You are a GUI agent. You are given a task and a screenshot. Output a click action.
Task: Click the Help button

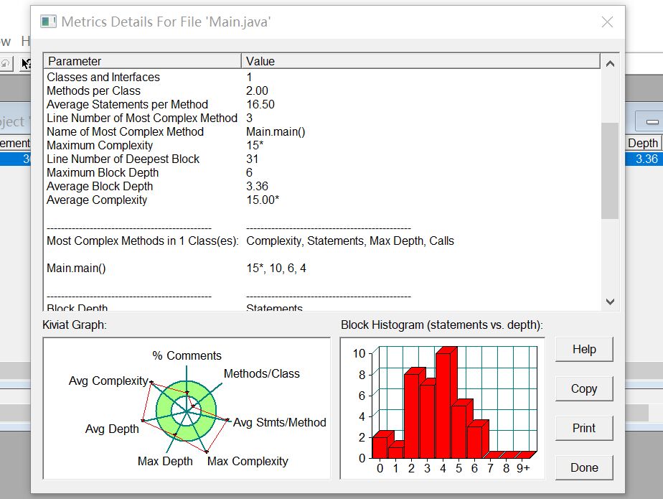(583, 350)
